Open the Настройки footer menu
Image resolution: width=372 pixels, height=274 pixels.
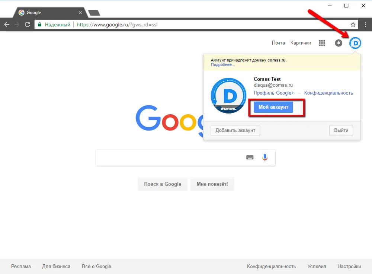(349, 267)
